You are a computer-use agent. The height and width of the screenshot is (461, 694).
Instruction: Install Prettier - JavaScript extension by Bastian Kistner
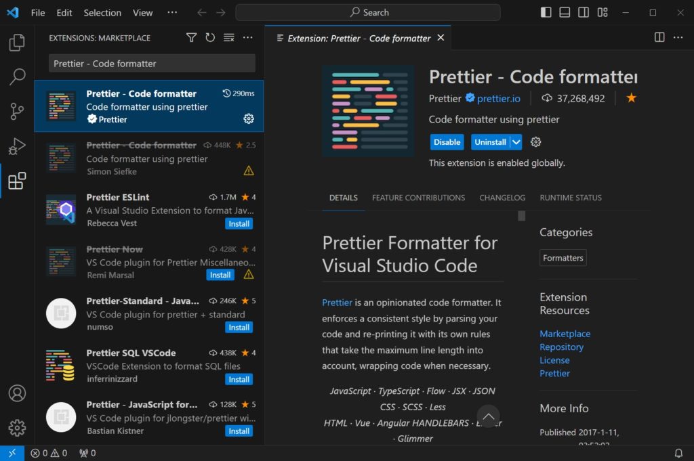click(239, 431)
